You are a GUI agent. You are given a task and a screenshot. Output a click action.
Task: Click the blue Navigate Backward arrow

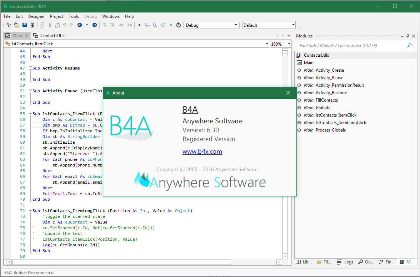tap(79, 25)
